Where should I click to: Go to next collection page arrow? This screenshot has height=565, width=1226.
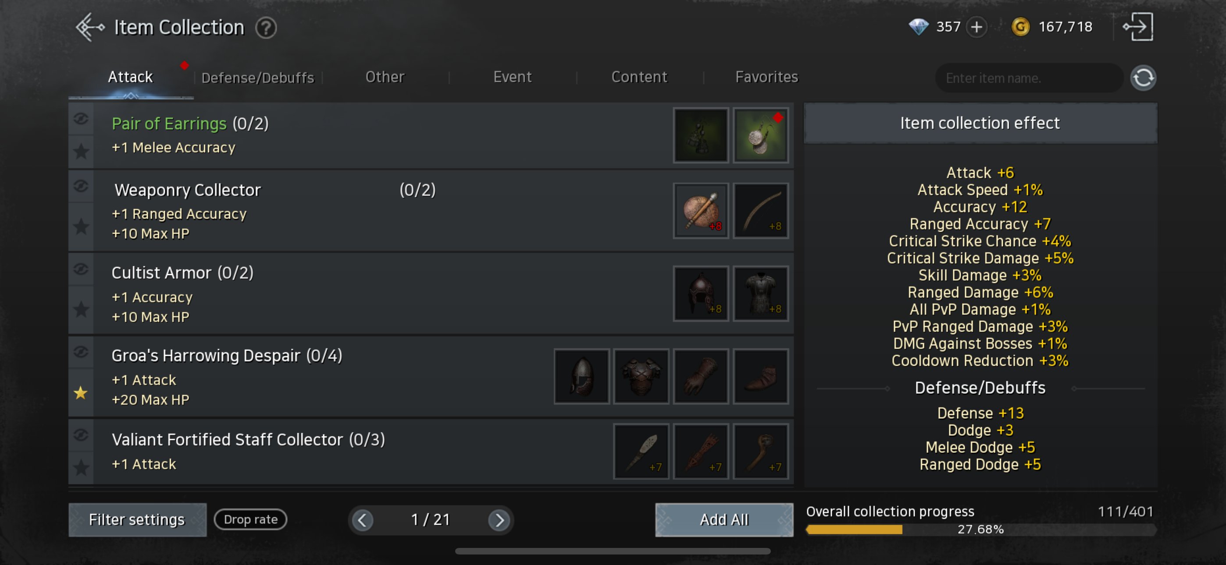tap(498, 520)
